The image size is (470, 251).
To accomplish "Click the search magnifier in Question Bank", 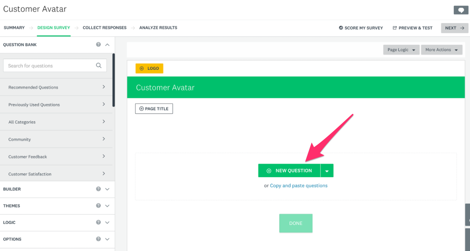I will pyautogui.click(x=99, y=66).
